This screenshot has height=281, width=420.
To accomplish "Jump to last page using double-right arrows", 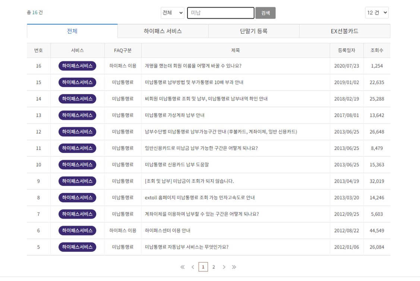I will click(x=234, y=267).
